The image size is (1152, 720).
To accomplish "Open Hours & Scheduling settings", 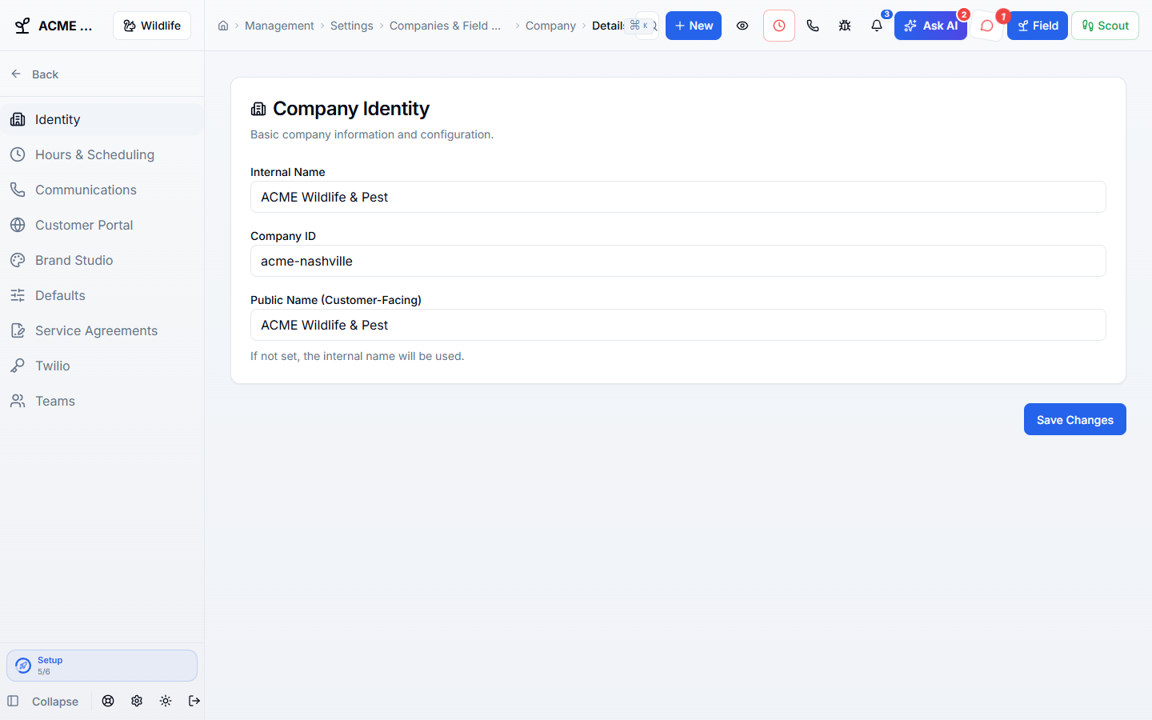I will [x=102, y=154].
